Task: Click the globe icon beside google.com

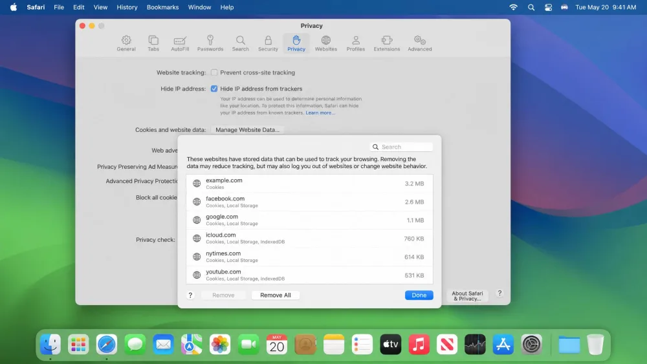Action: point(197,220)
